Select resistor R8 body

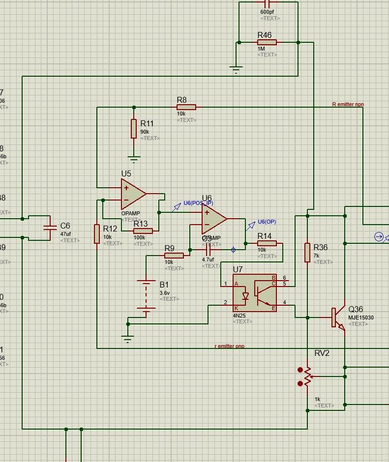click(186, 107)
